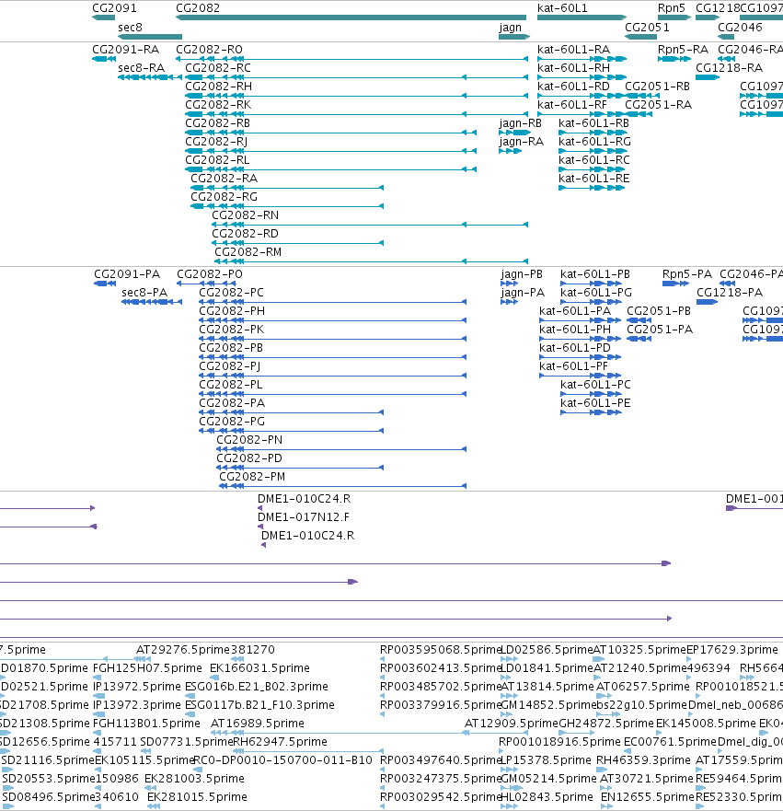783x811 pixels.
Task: Click the CG2051 gene label
Action: 647,28
